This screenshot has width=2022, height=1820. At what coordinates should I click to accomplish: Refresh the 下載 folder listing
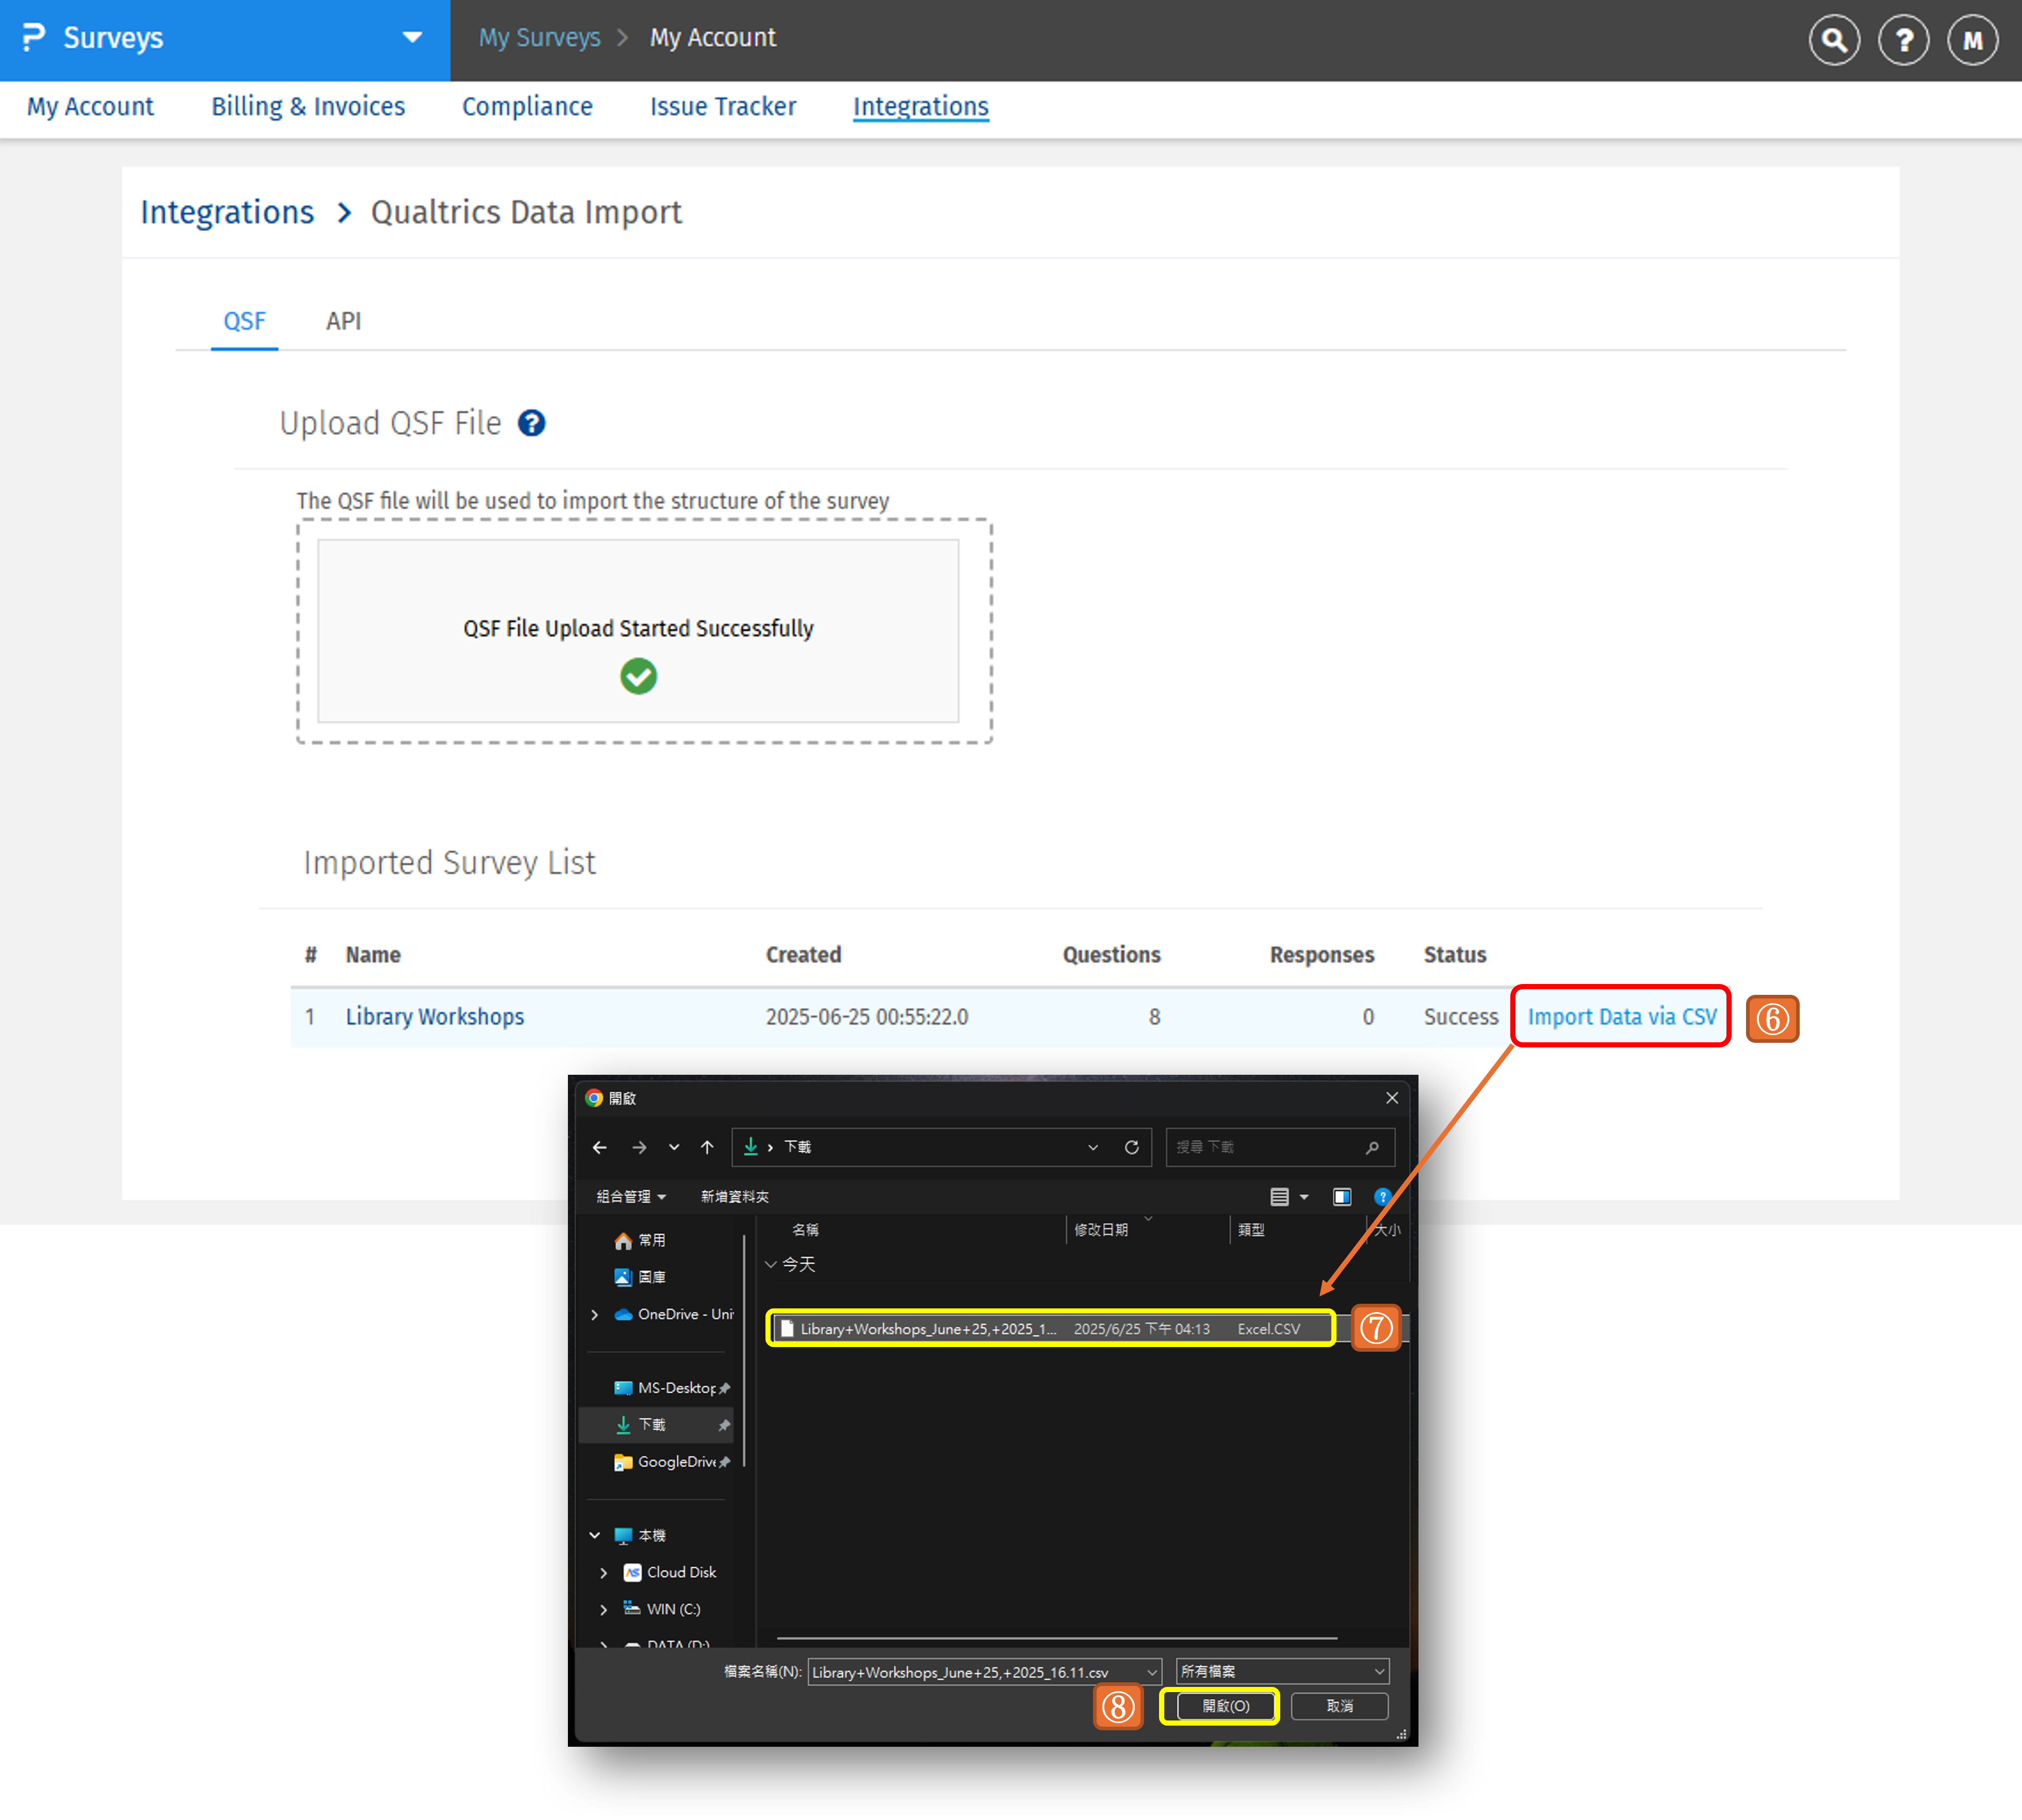tap(1131, 1147)
